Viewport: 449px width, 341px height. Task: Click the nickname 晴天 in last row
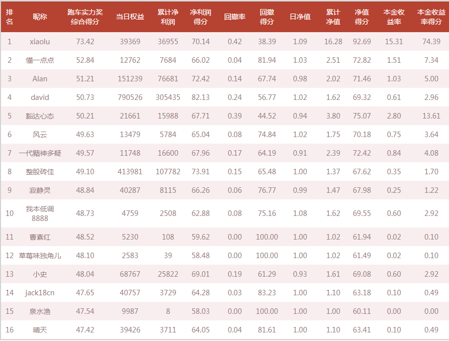click(x=40, y=330)
